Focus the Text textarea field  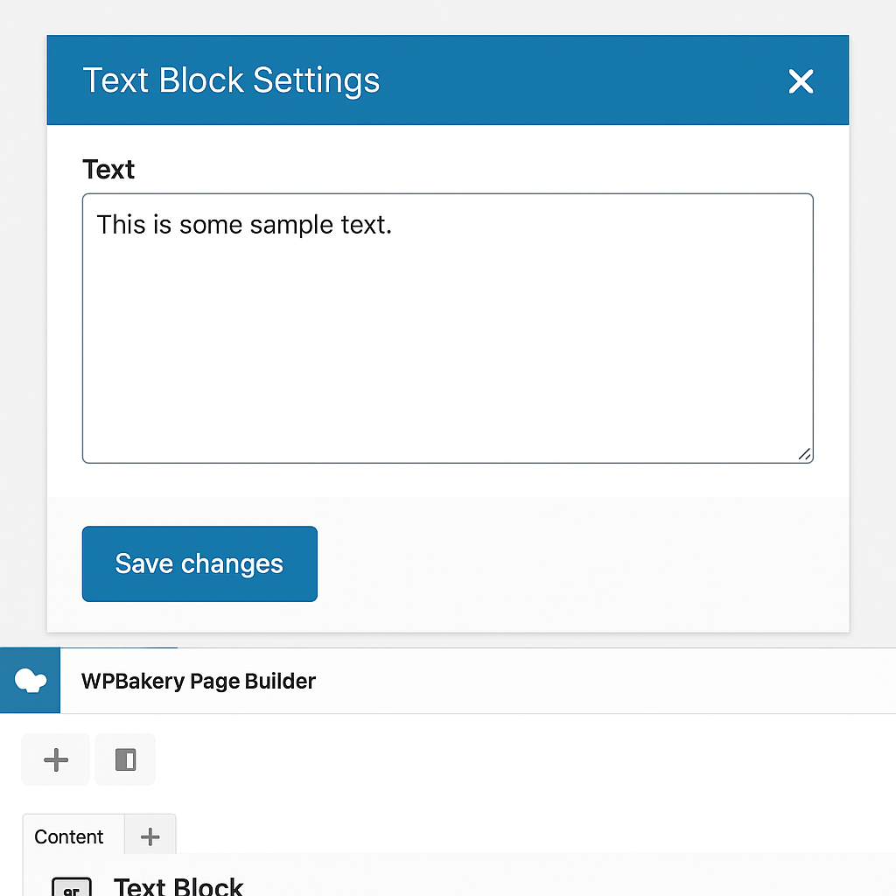pyautogui.click(x=447, y=328)
